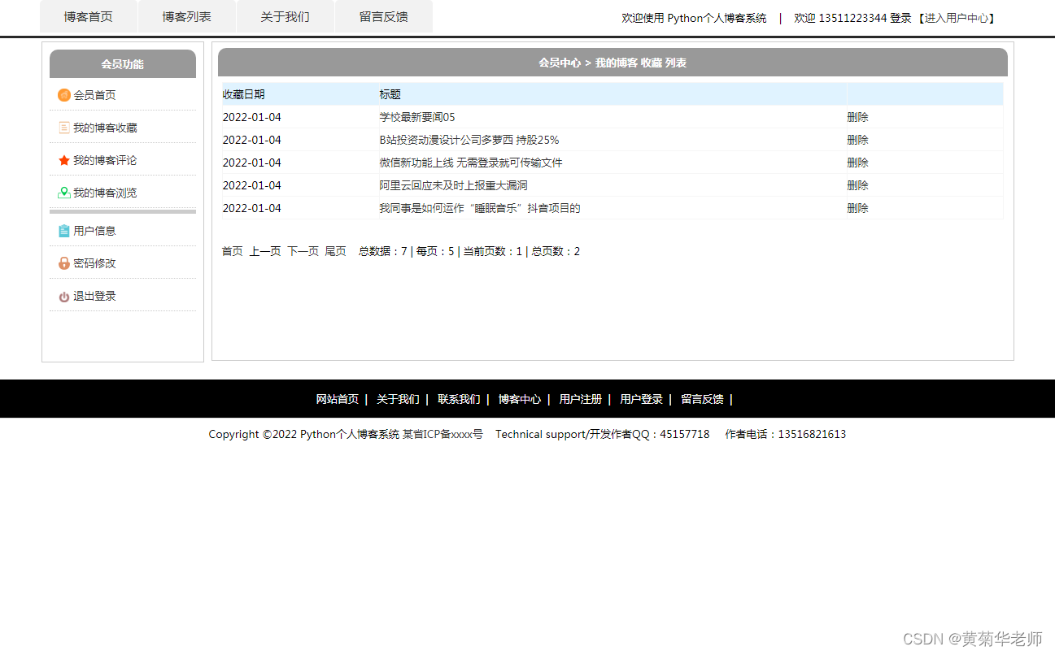Click the 收藏日期 column header
1055x655 pixels.
(244, 93)
